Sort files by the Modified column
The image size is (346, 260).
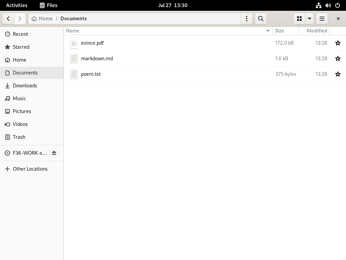(314, 31)
